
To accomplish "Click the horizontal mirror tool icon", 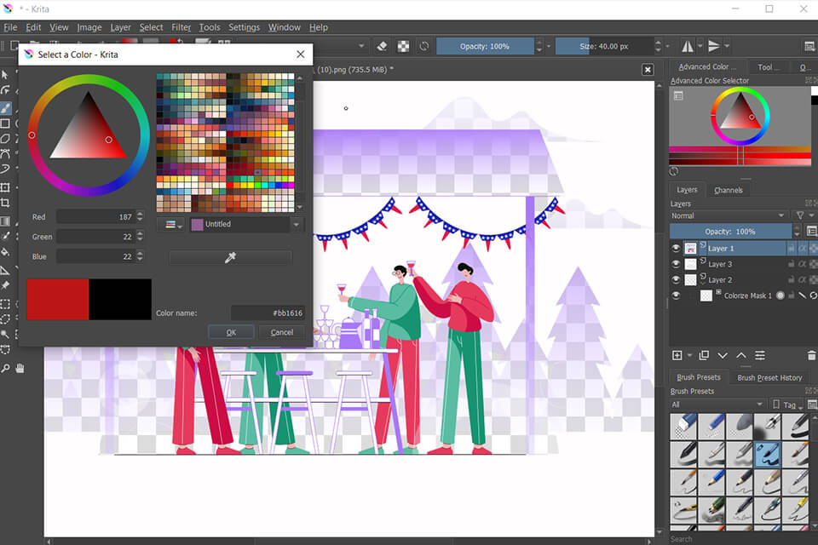I will [x=688, y=46].
